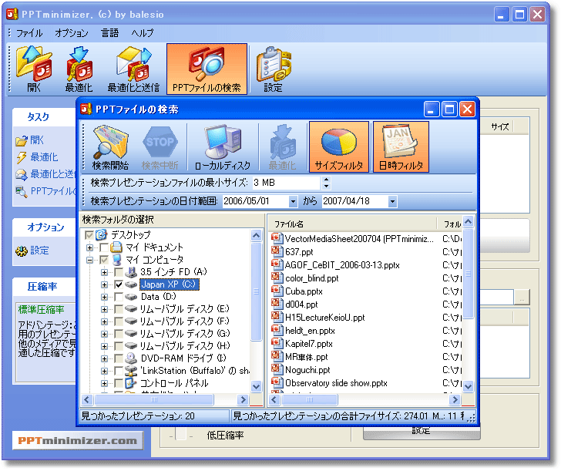Click 設定 link under オプション

point(39,251)
